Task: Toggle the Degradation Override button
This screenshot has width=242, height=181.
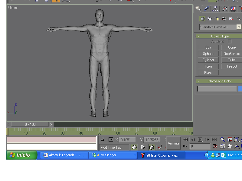Action: tap(134, 147)
